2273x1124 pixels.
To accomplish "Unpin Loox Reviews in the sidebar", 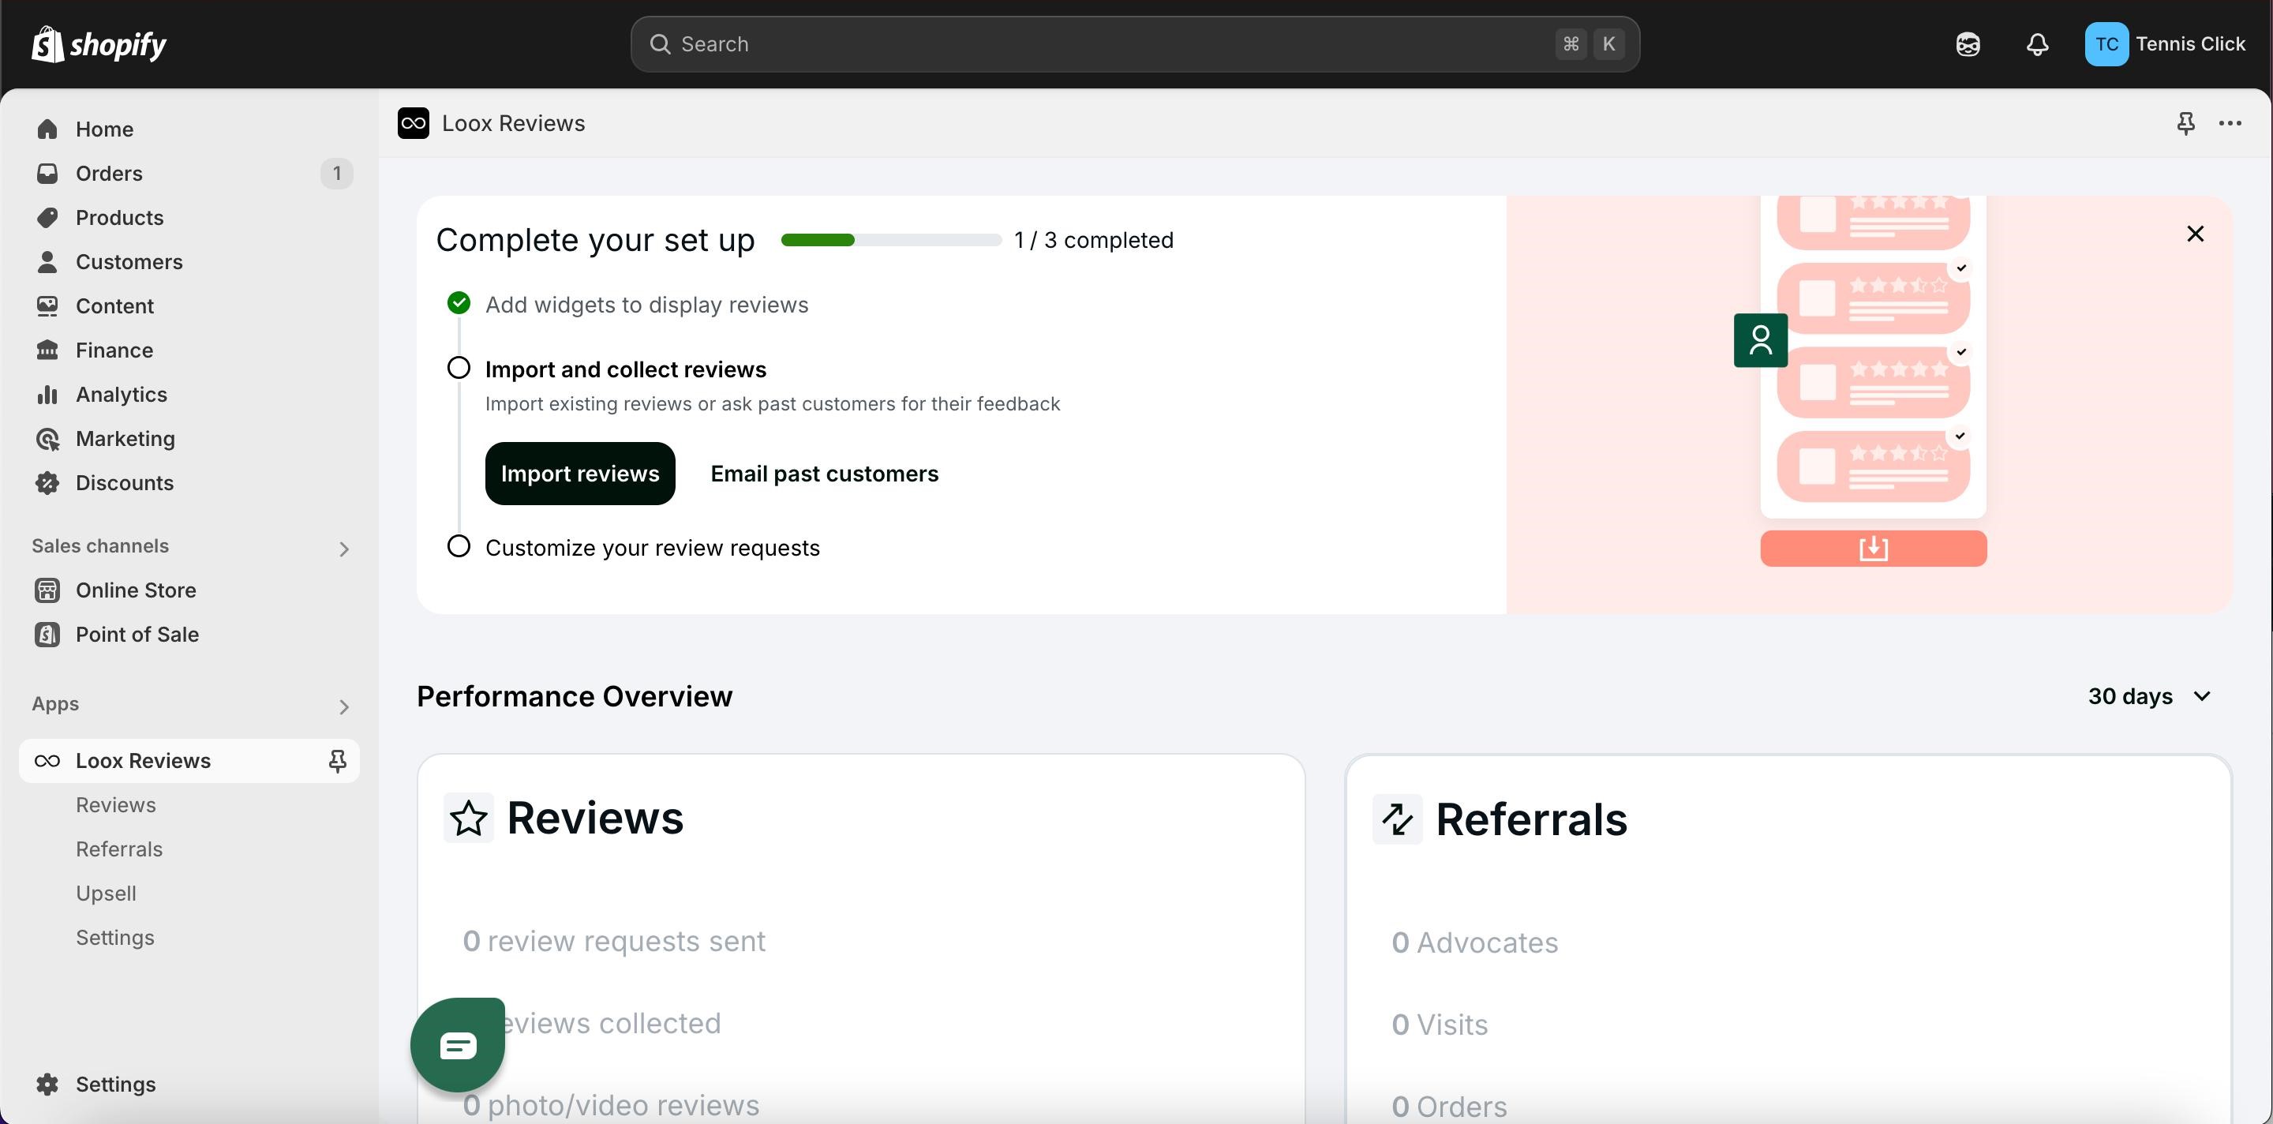I will pos(337,760).
